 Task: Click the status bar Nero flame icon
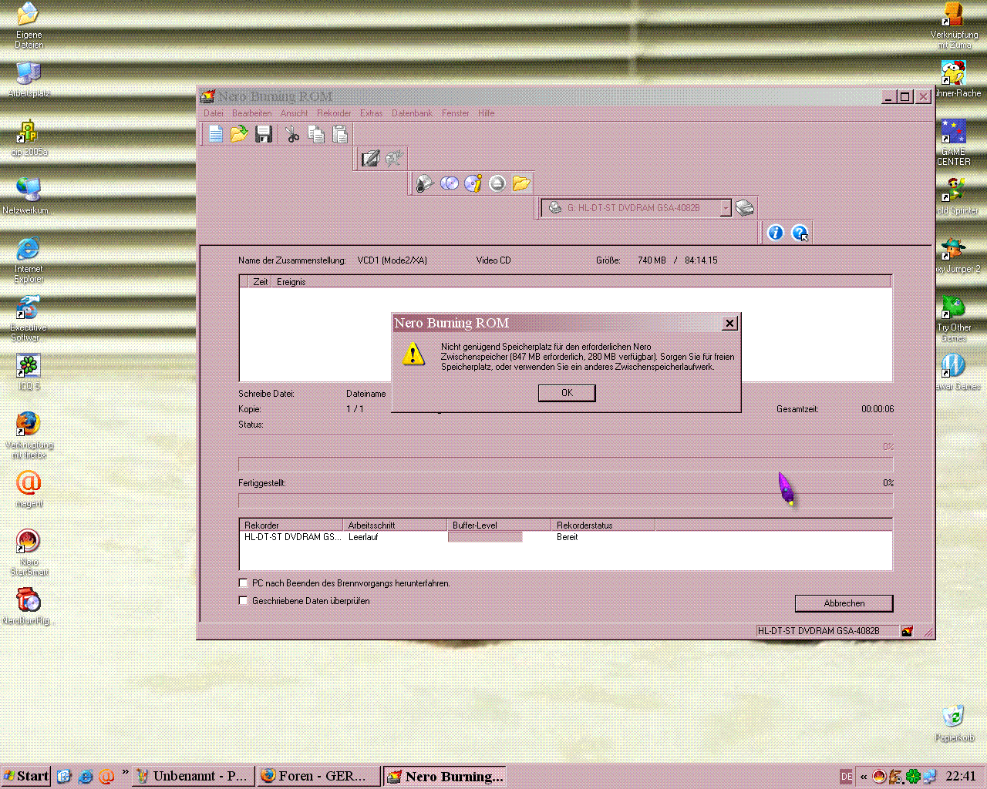[x=908, y=631]
